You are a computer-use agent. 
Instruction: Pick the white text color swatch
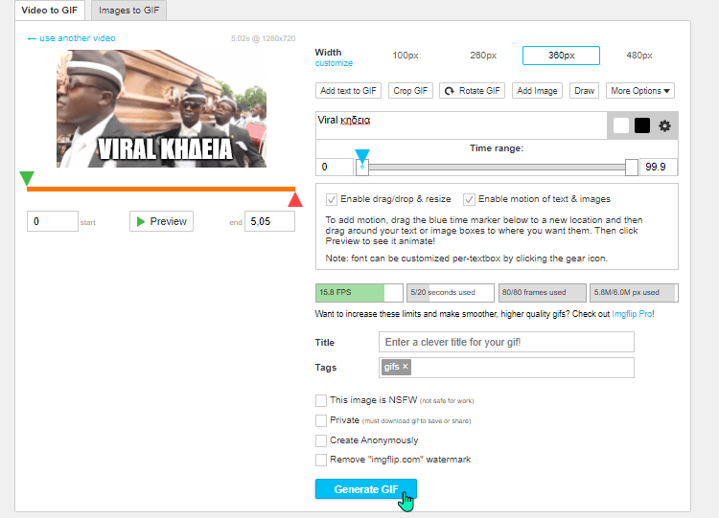(621, 125)
